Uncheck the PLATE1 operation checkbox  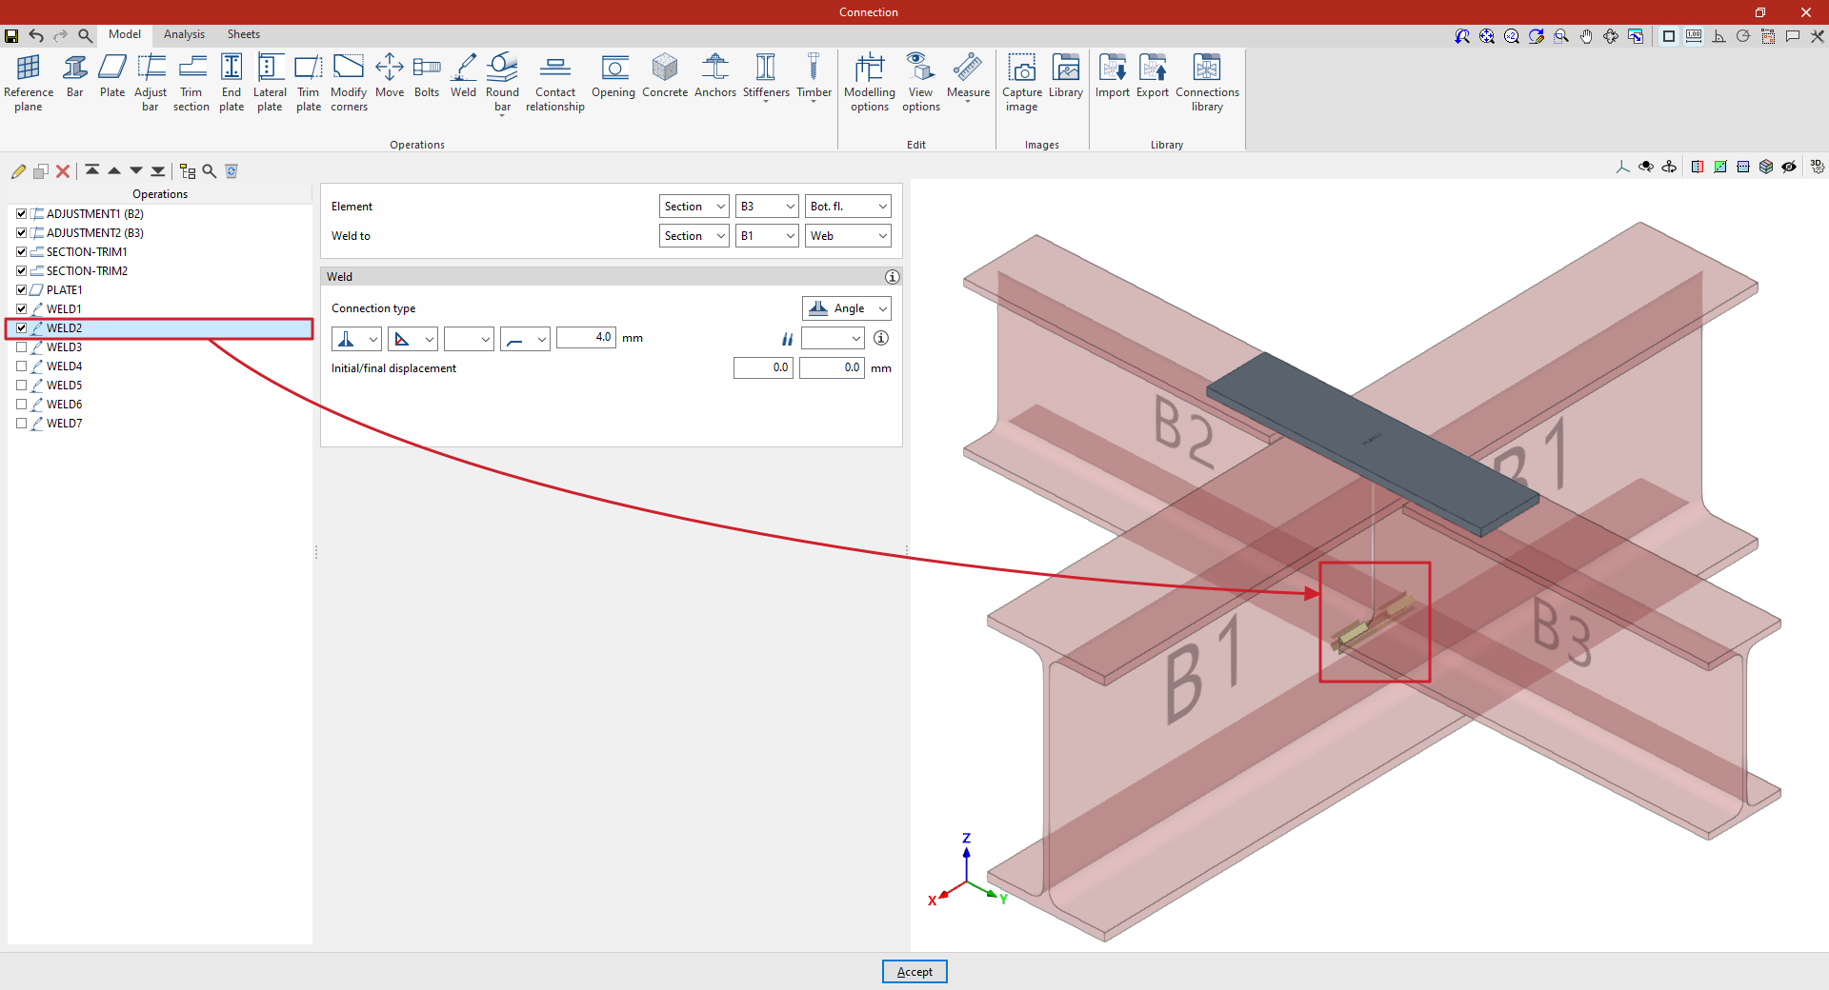tap(22, 290)
